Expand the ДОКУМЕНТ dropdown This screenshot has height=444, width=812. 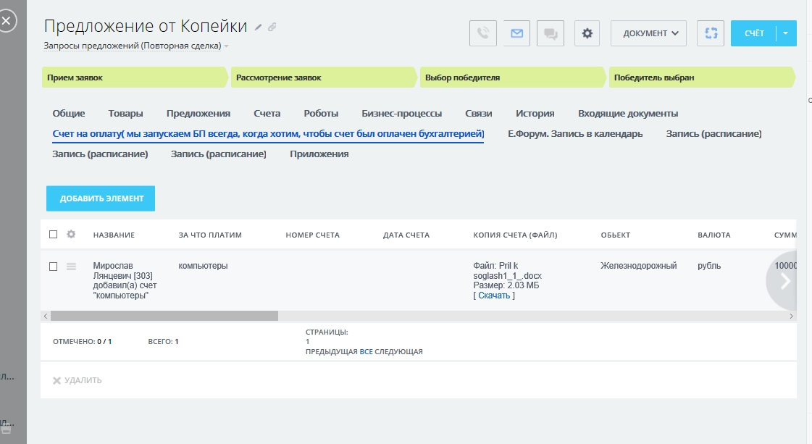click(649, 33)
